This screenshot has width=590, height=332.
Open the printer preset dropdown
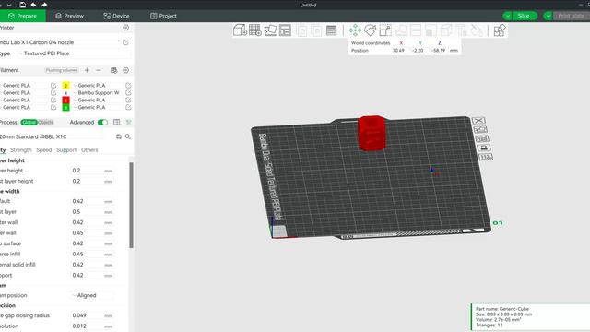point(60,42)
